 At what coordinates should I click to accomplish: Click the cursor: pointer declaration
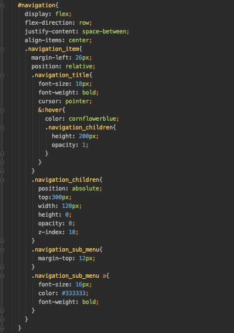click(x=65, y=101)
